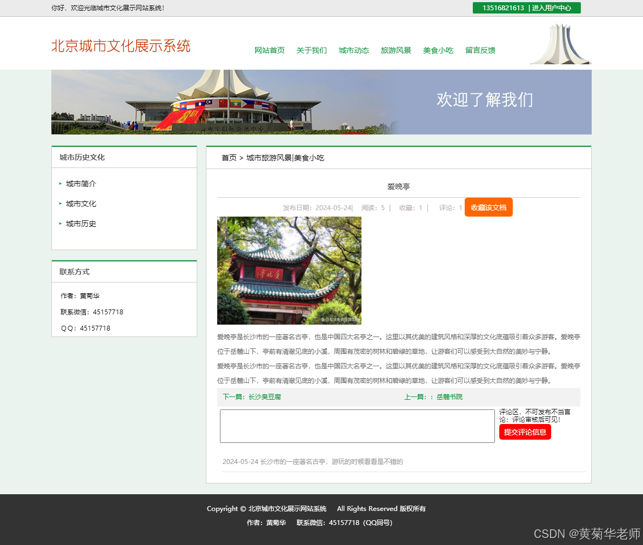This screenshot has height=545, width=643.
Task: Click the building logo image in the header
Action: (x=560, y=44)
